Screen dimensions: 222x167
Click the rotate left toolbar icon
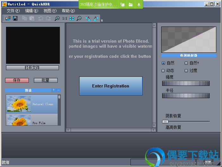click(88, 18)
